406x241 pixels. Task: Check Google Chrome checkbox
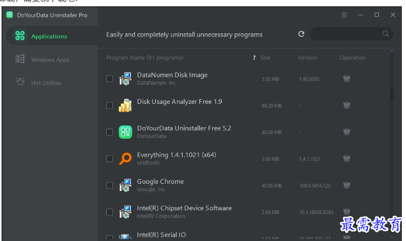pyautogui.click(x=109, y=185)
